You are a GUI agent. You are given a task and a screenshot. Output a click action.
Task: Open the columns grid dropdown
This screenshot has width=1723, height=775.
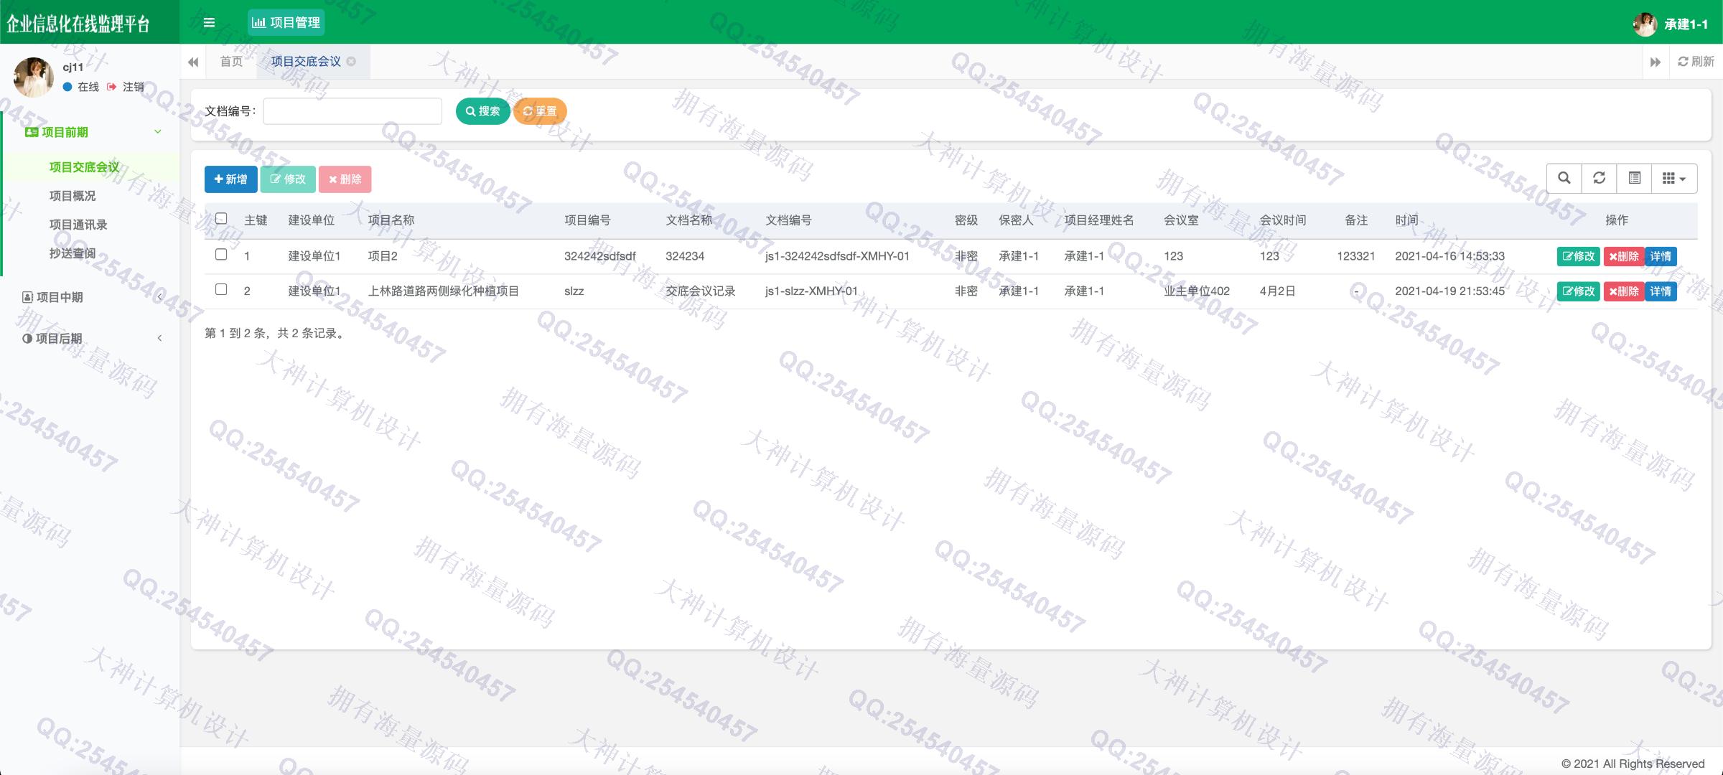pyautogui.click(x=1674, y=178)
